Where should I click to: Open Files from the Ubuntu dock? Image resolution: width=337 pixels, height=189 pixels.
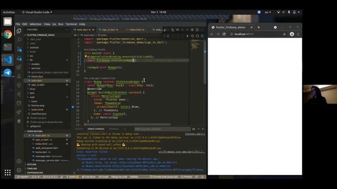point(7,22)
